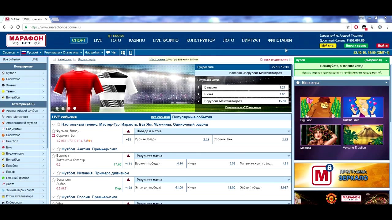Viewport: 392px width, 220px height.
Task: Click the browser back arrow
Action: click(x=4, y=27)
